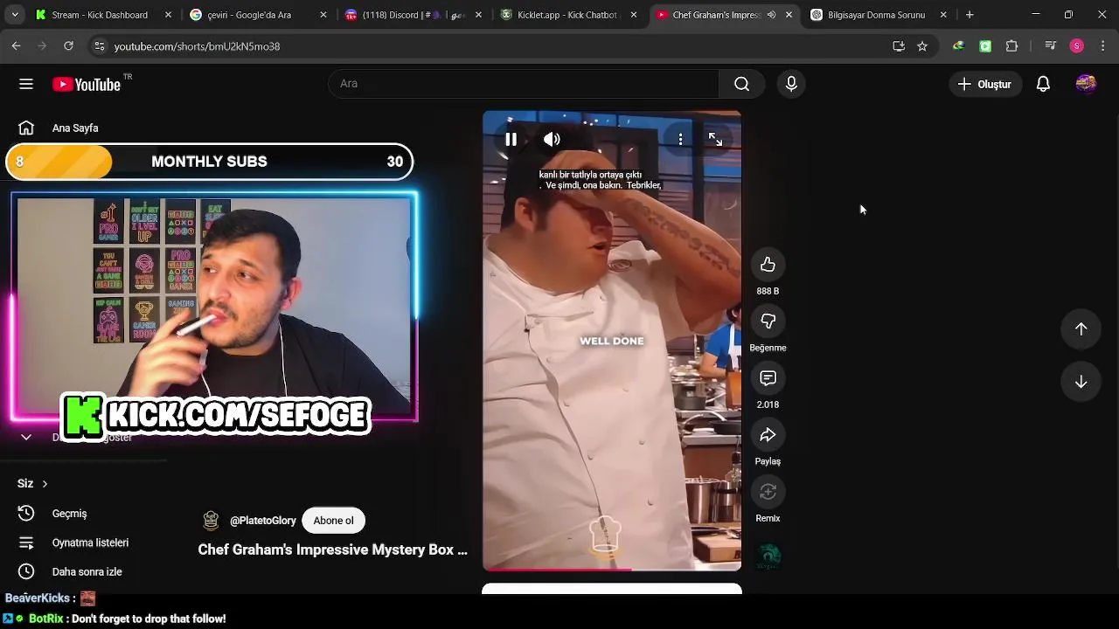The width and height of the screenshot is (1119, 629).
Task: Open the Shorts three-dot more menu
Action: (x=680, y=140)
